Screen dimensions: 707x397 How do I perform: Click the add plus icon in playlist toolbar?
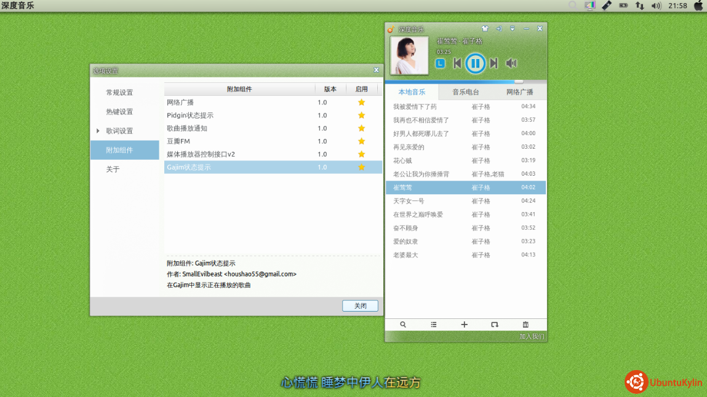coord(465,324)
